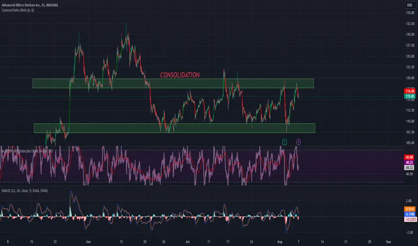Click the grey 48.22 RSI value label

[x=409, y=168]
